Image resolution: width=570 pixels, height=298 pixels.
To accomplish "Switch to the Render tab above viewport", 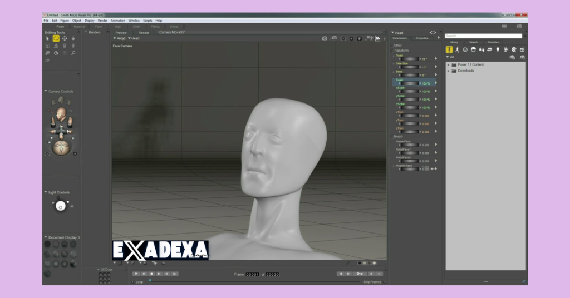I will point(144,33).
